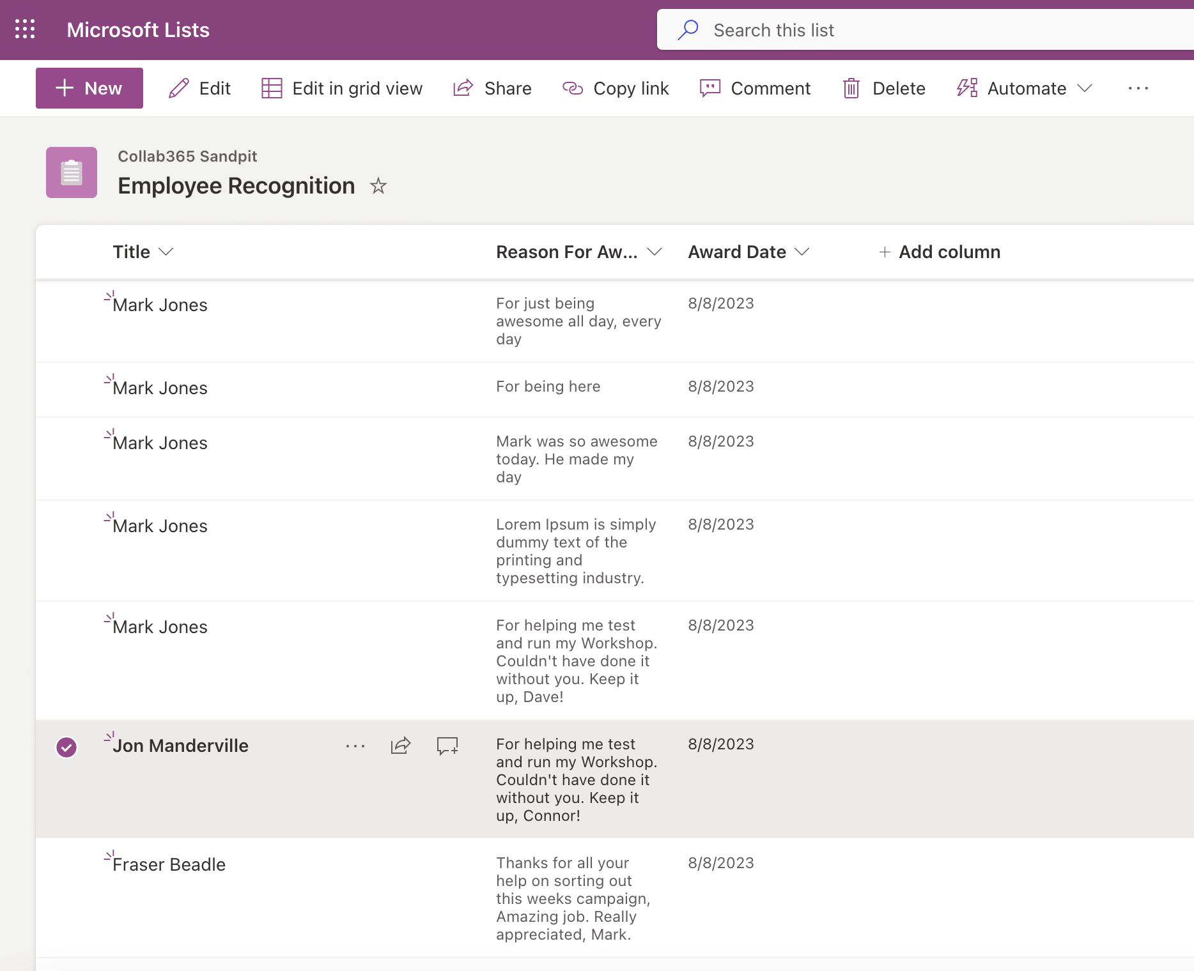Click the Share icon in the toolbar
The width and height of the screenshot is (1194, 971).
(461, 88)
